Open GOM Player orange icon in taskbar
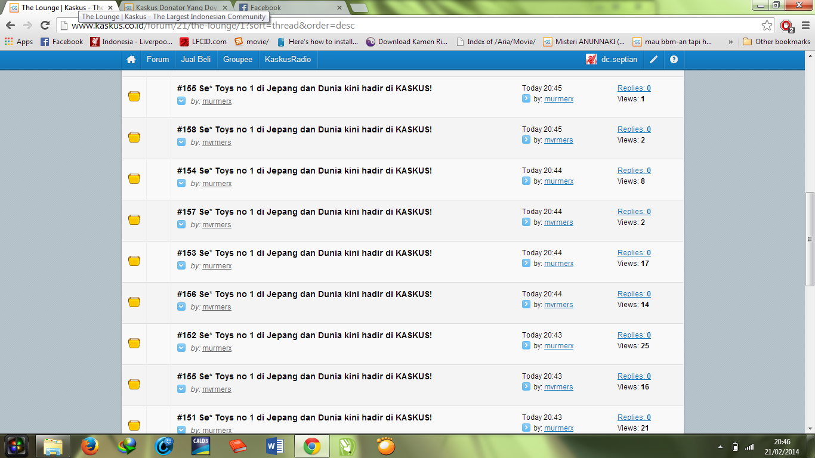Image resolution: width=815 pixels, height=458 pixels. click(385, 446)
